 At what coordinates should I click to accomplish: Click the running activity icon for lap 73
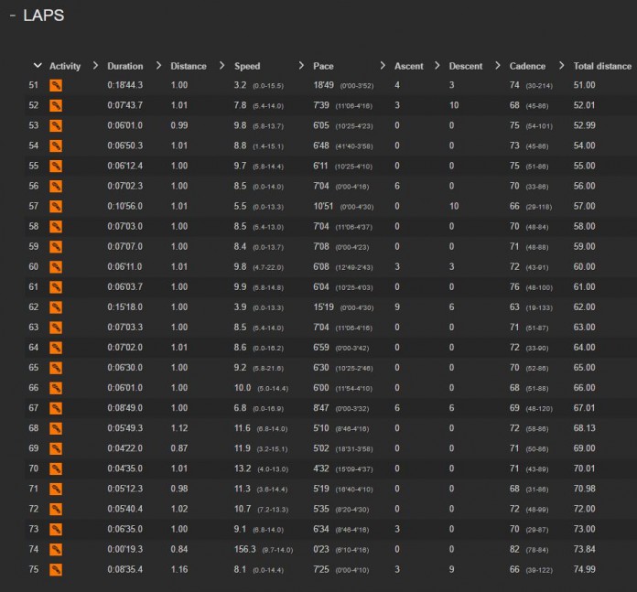56,529
